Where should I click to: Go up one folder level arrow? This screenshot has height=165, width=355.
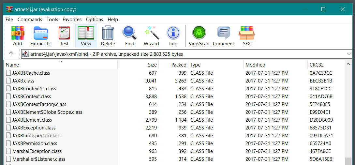11,54
